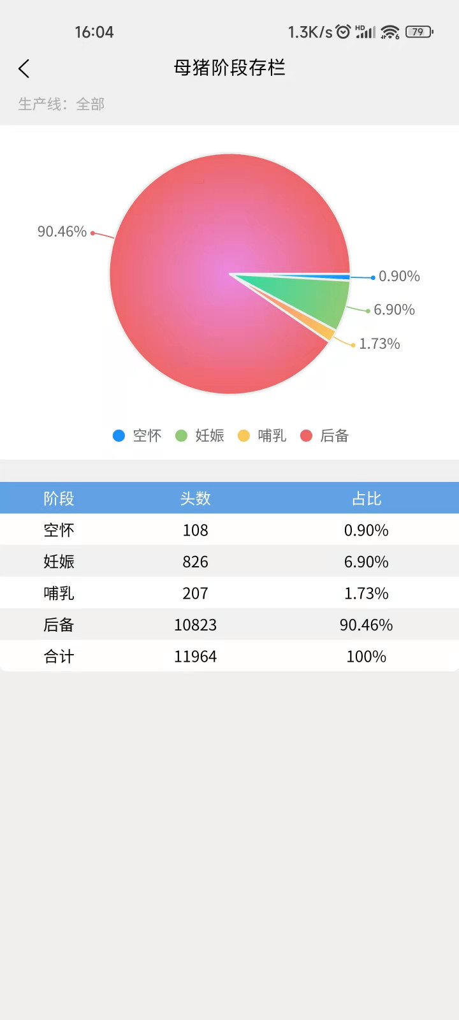Click the 90.46% pie chart label
Viewport: 459px width, 1020px height.
click(62, 231)
